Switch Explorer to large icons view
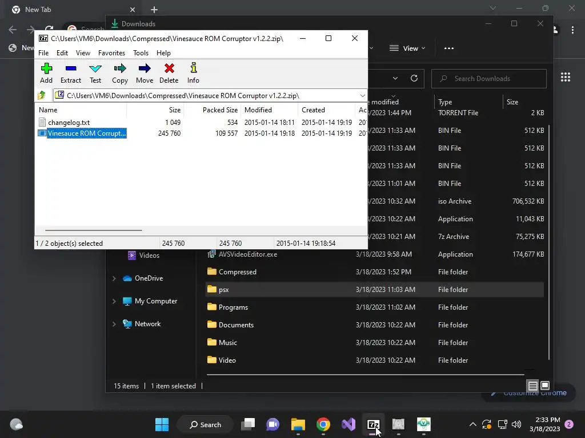585x438 pixels. pyautogui.click(x=544, y=386)
